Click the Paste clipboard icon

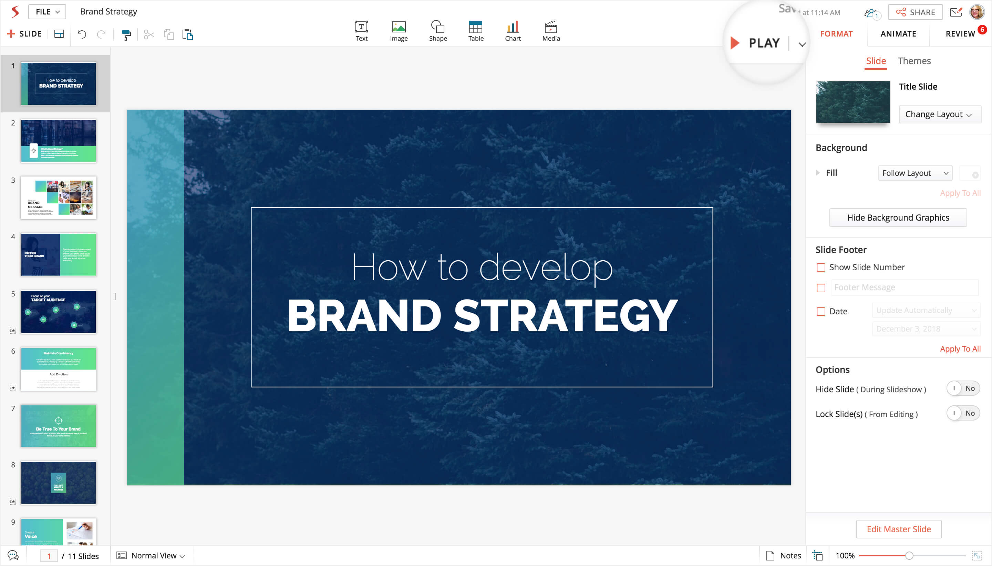coord(188,34)
